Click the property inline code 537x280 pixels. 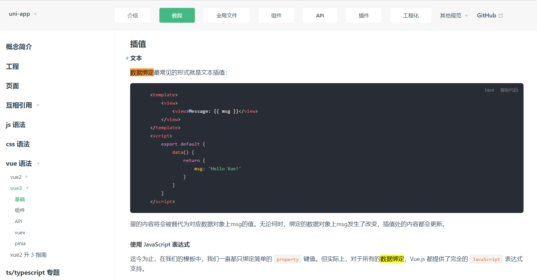coord(288,259)
